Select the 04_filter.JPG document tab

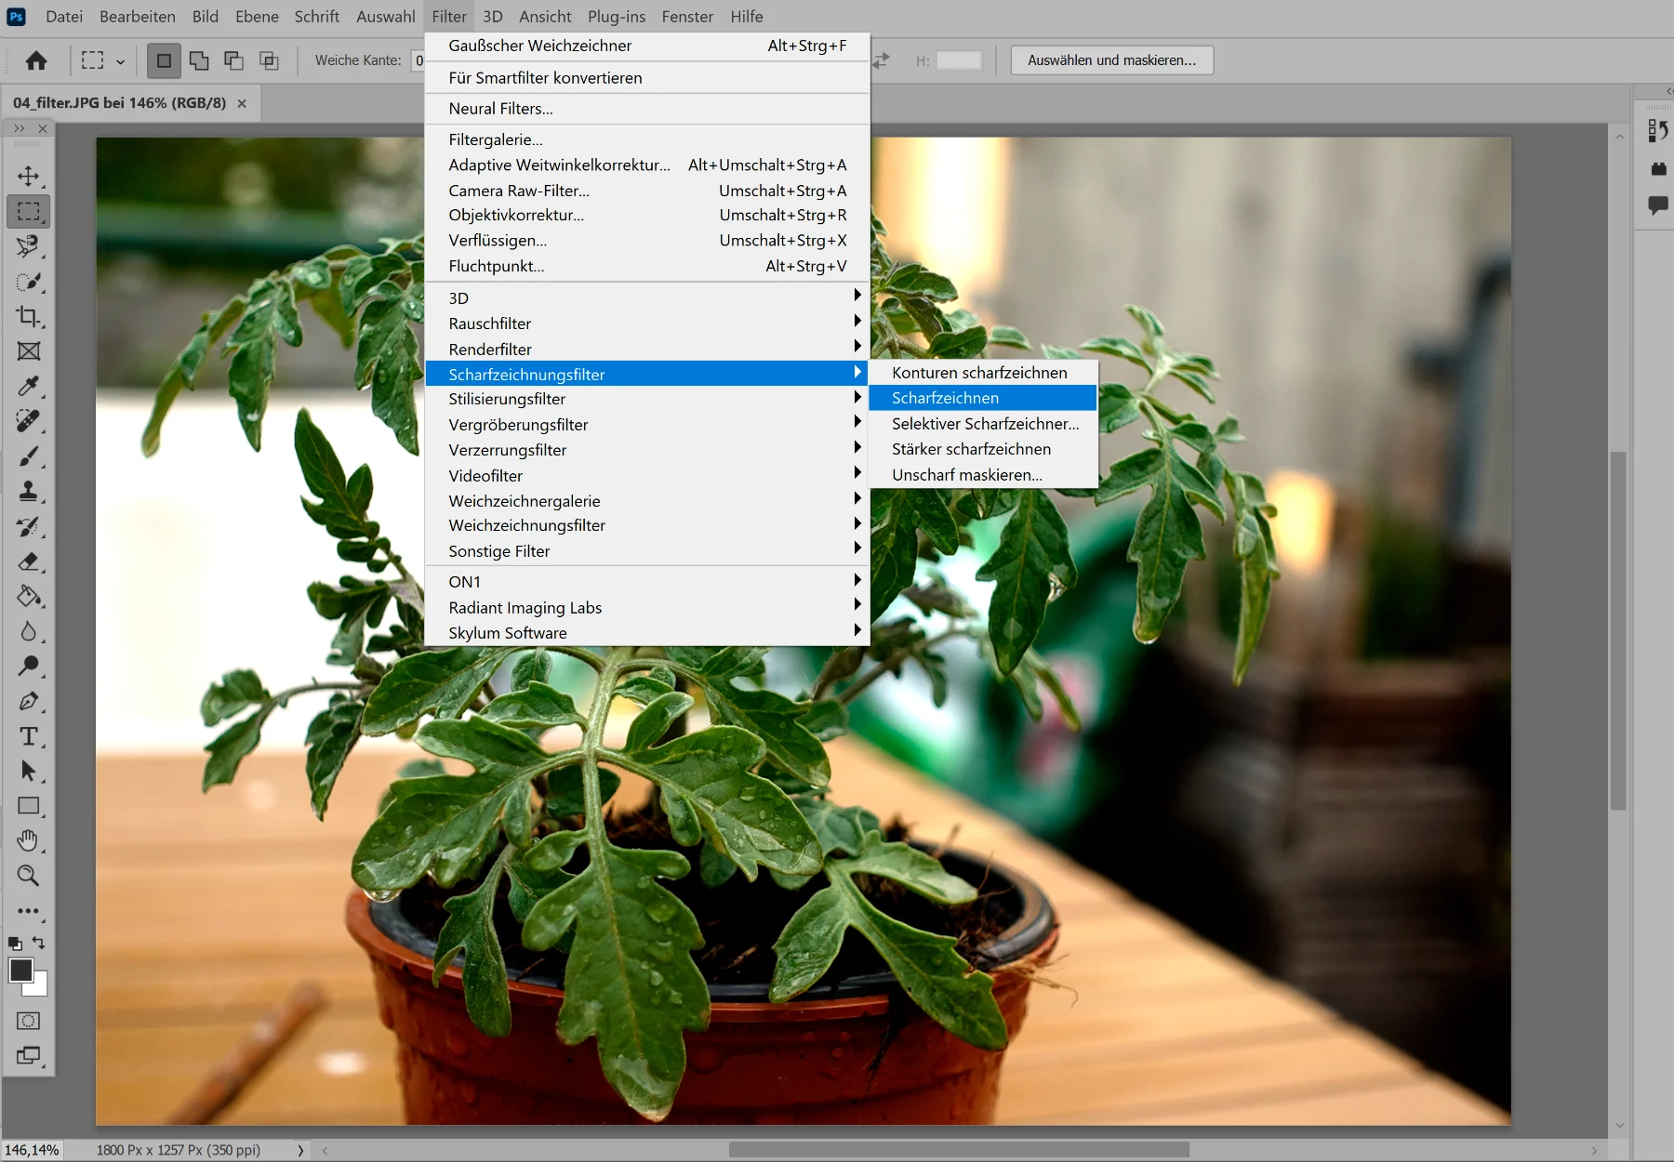(x=120, y=103)
